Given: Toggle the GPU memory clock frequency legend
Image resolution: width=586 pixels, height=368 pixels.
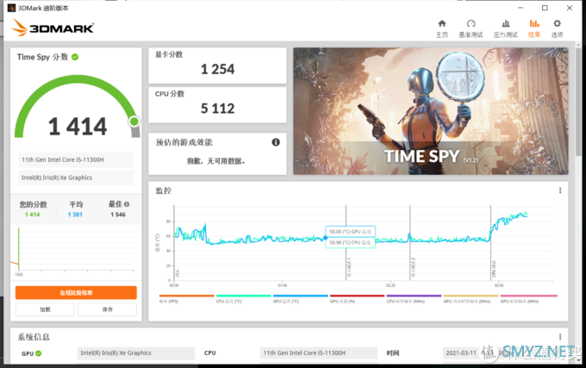Looking at the screenshot, I should click(471, 299).
